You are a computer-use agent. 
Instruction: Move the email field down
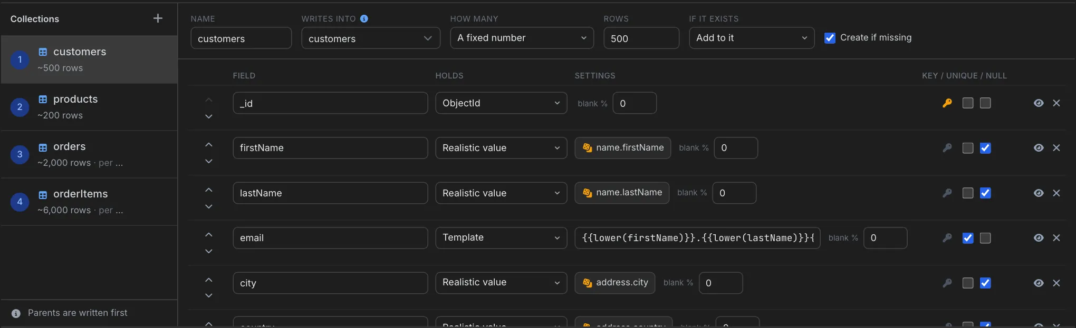pos(209,251)
